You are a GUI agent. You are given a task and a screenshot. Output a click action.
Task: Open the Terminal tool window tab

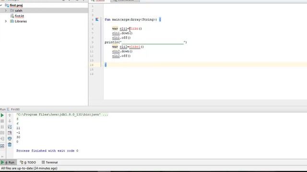[50, 162]
